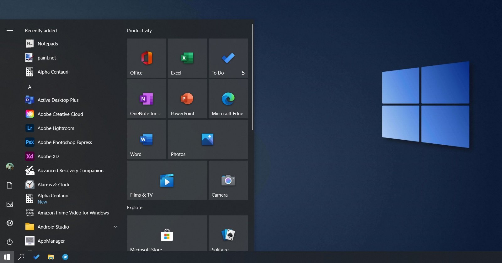The image size is (502, 263).
Task: Launch AppManager from the app list
Action: [x=72, y=241]
